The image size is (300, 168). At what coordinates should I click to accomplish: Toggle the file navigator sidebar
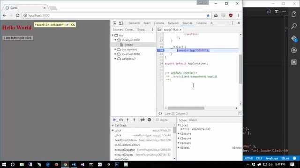159,29
